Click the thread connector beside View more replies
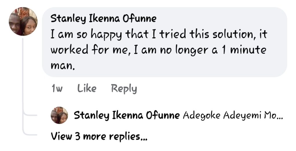 tap(30, 134)
